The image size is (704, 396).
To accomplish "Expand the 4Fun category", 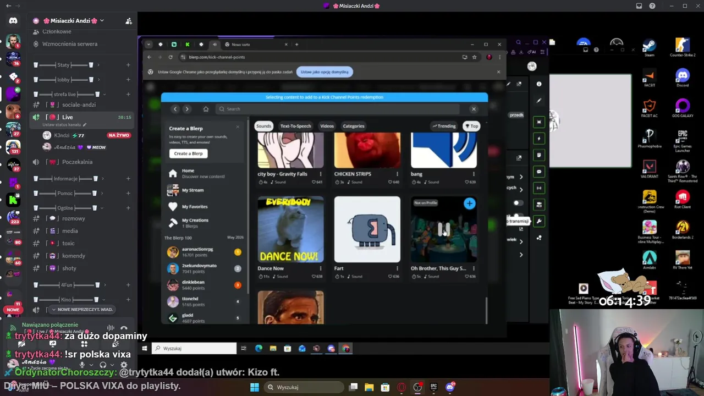I will [x=69, y=285].
